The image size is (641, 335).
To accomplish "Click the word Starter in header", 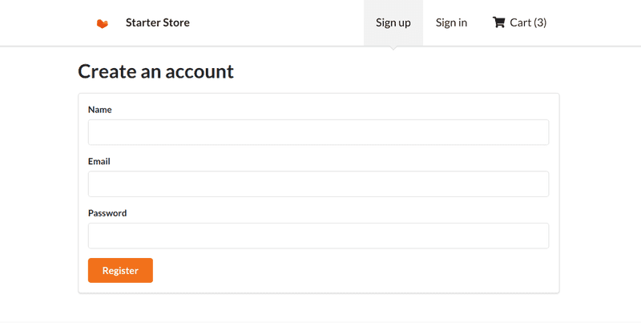I will click(142, 22).
